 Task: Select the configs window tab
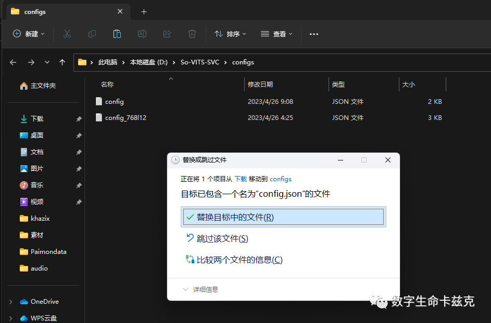[68, 11]
